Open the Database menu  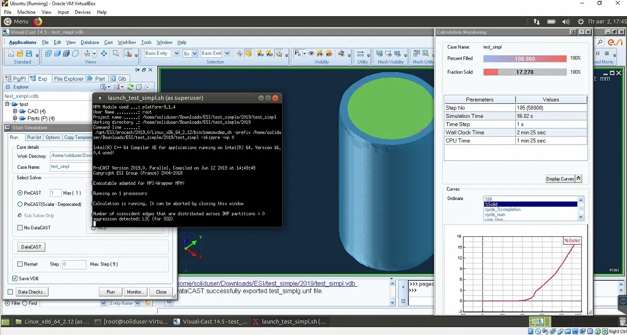[x=90, y=43]
